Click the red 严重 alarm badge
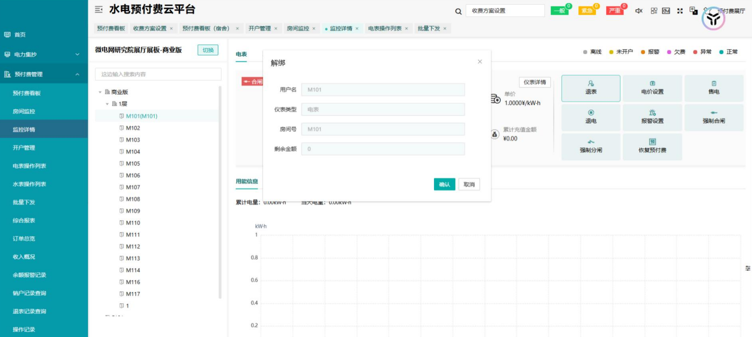 (615, 11)
